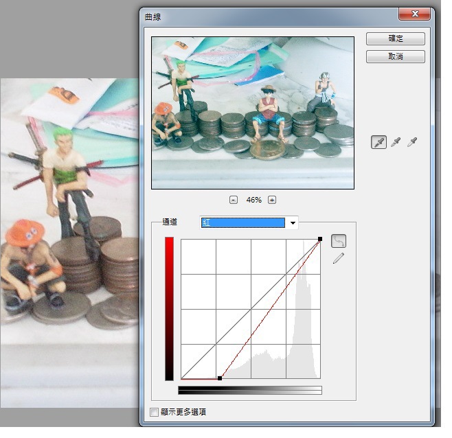Image resolution: width=452 pixels, height=438 pixels.
Task: Select the gray point eyedropper
Action: (x=396, y=142)
